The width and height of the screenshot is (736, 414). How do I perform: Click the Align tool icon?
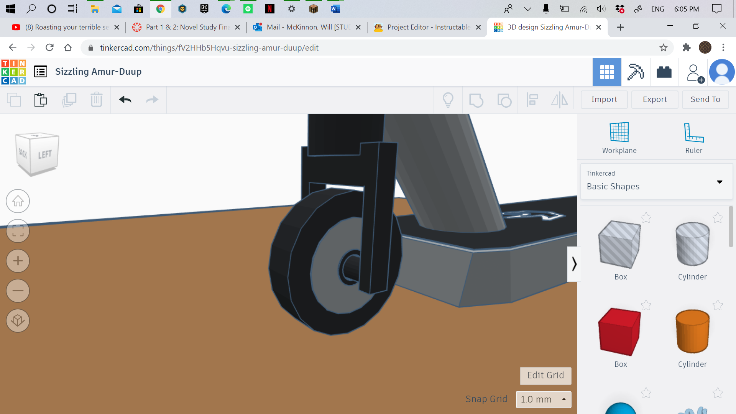(x=532, y=100)
